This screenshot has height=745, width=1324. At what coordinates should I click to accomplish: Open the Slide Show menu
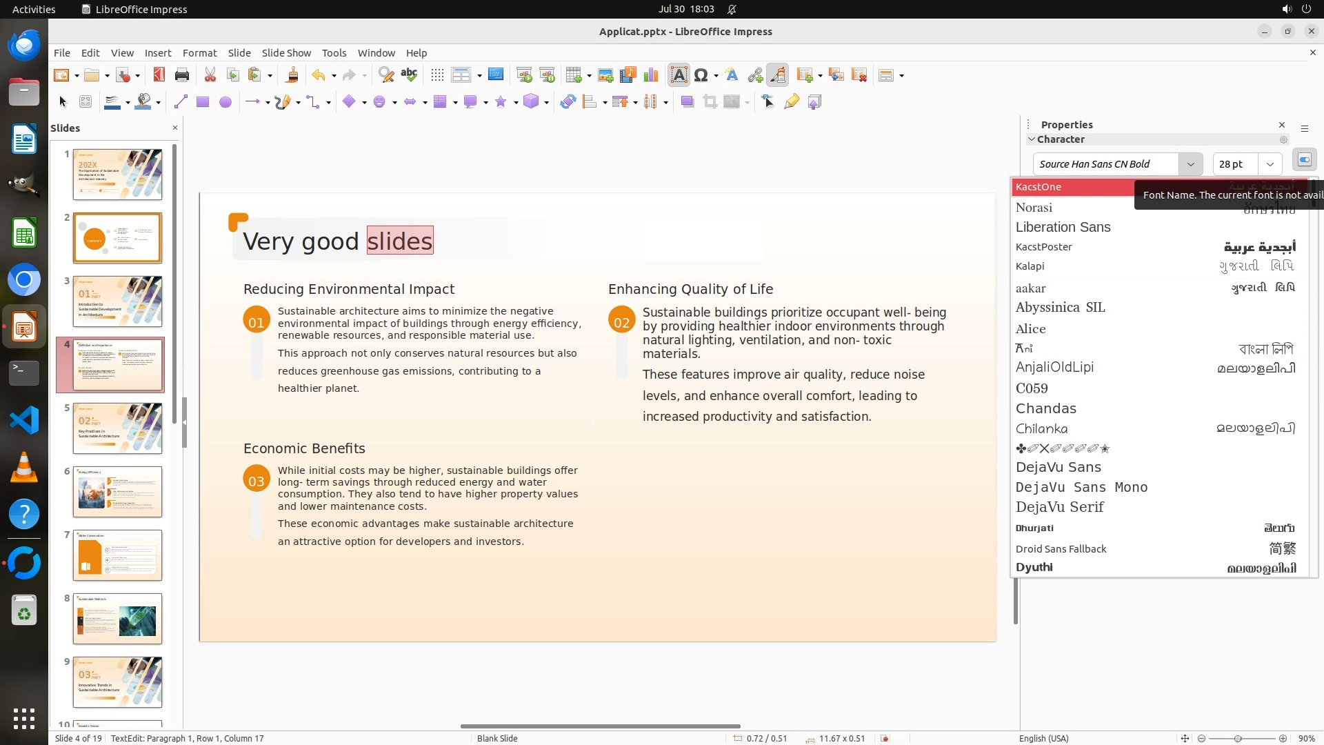click(285, 53)
